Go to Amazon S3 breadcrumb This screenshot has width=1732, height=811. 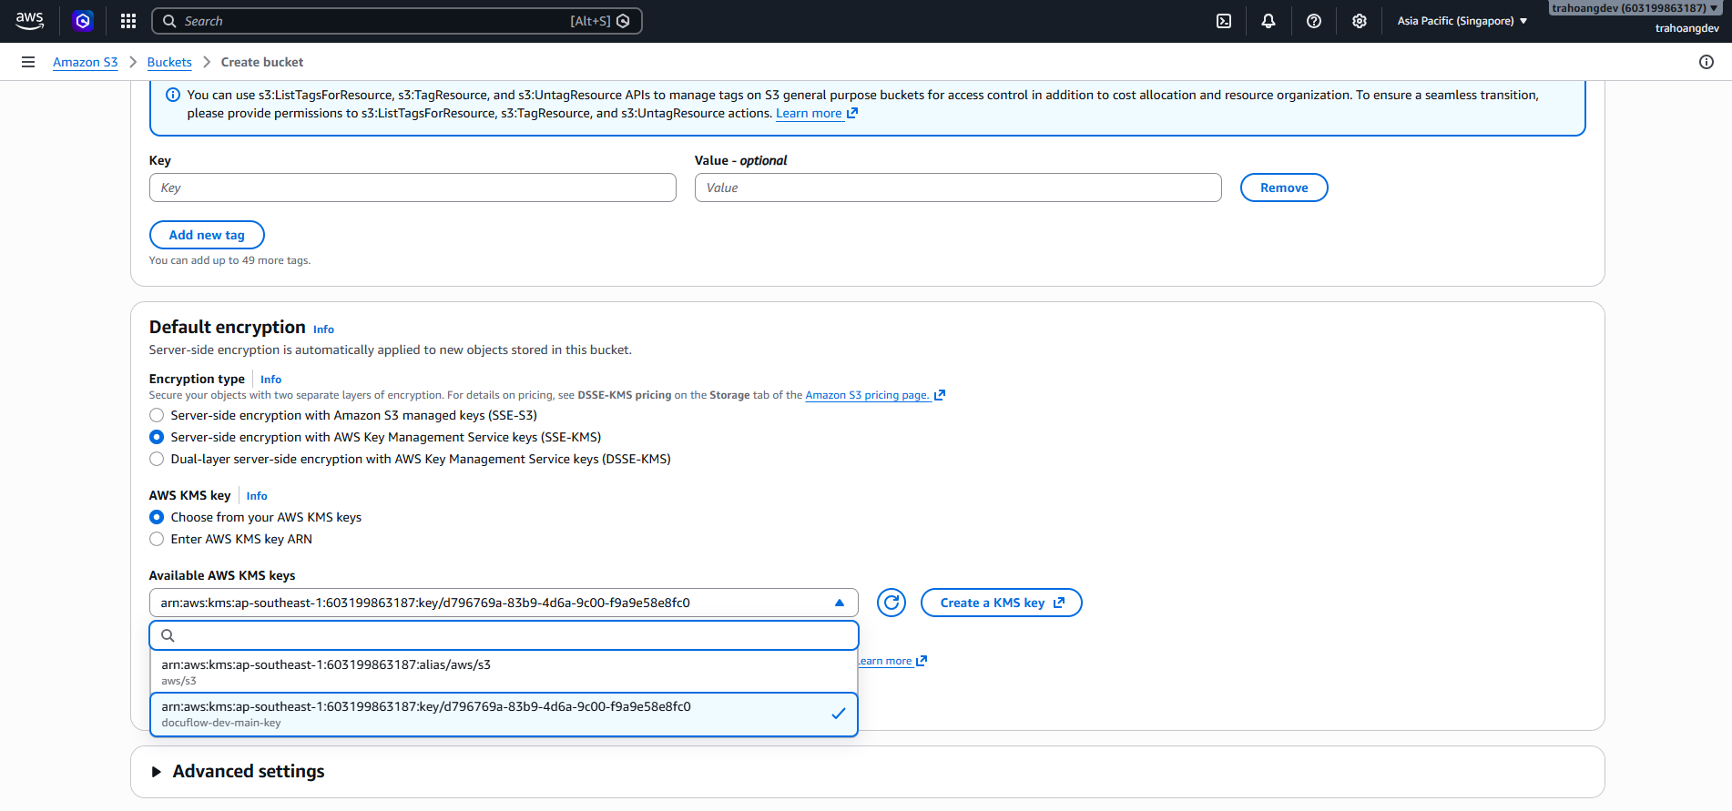[86, 62]
